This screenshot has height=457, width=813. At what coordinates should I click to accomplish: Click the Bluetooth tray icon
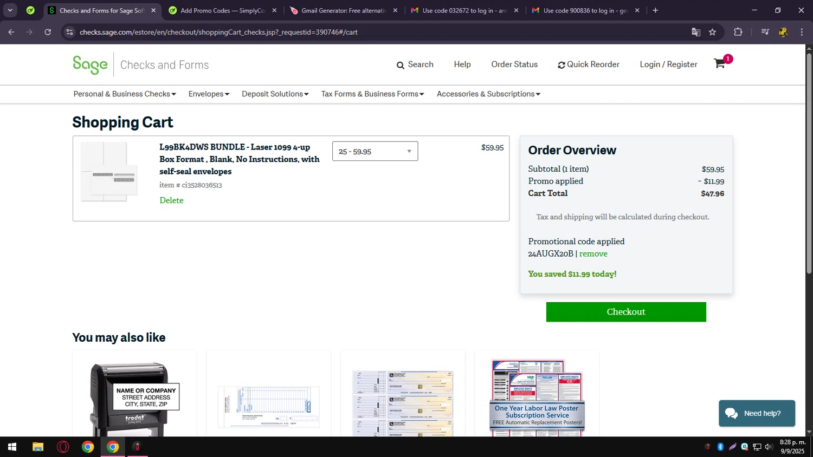(720, 447)
